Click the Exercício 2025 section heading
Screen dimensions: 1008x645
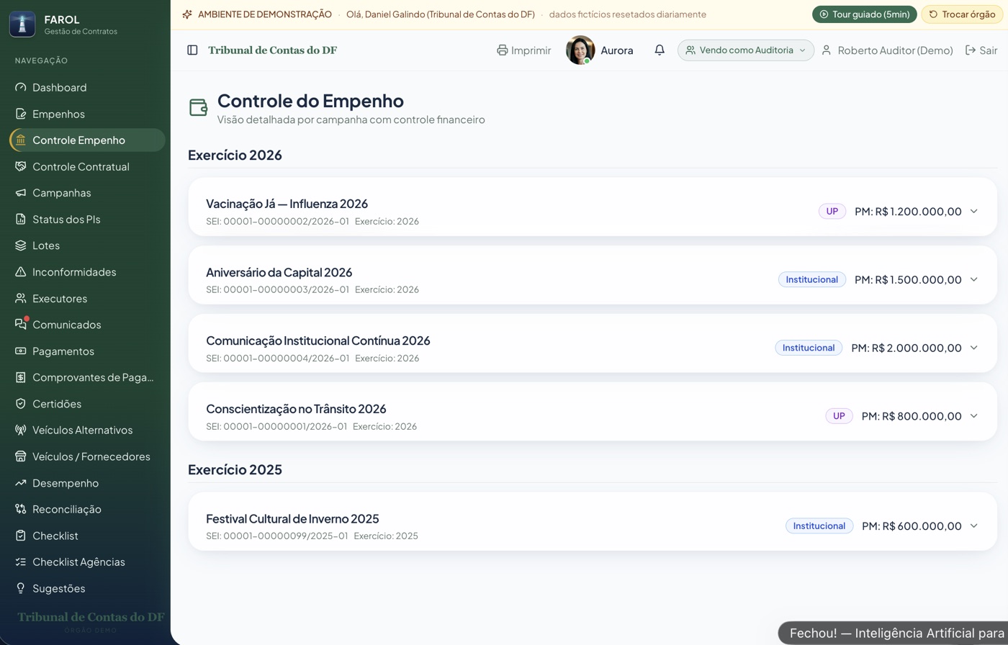click(x=235, y=469)
